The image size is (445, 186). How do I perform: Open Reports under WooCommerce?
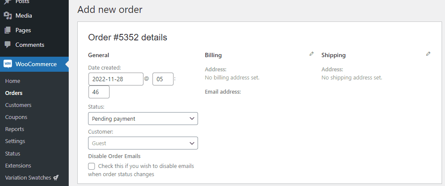[15, 129]
